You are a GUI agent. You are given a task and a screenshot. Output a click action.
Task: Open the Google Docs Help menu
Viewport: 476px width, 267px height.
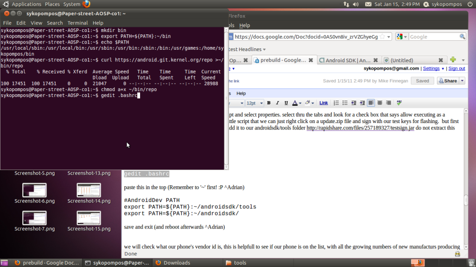(x=241, y=93)
